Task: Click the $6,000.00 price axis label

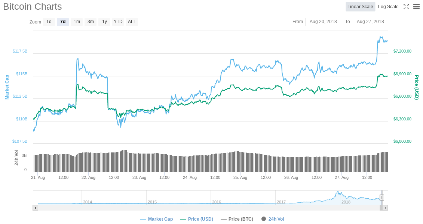Action: click(402, 142)
